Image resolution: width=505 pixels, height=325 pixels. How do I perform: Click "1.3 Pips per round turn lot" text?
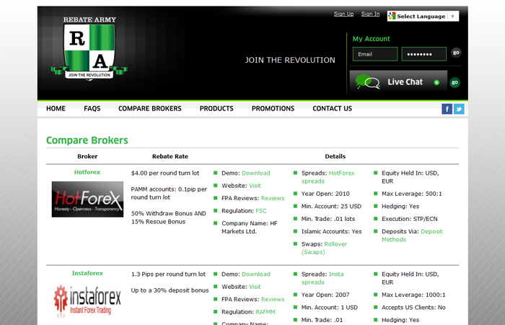pyautogui.click(x=168, y=274)
